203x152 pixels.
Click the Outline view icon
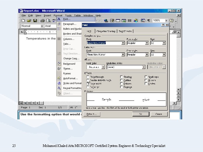click(x=33, y=103)
